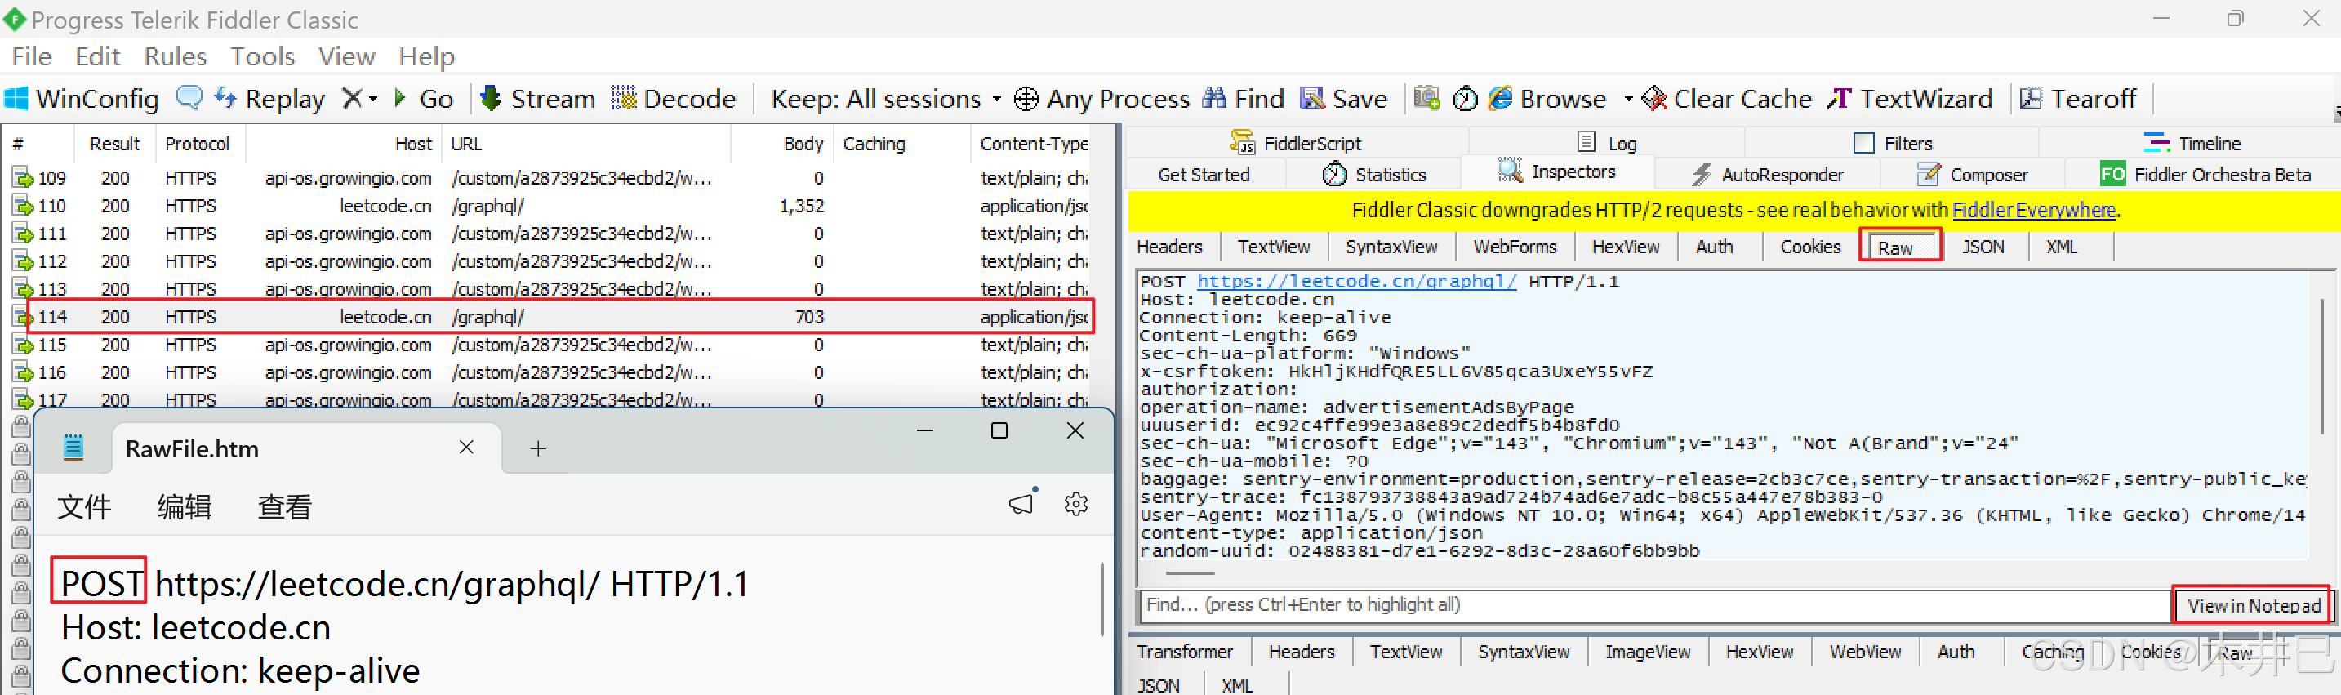Open the Keep: All sessions dropdown
2341x695 pixels.
click(x=886, y=98)
